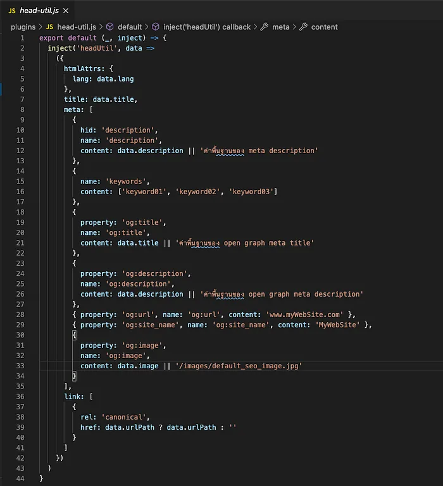The image size is (443, 486).
Task: Click 'export' keyword on line 1
Action: coord(51,38)
